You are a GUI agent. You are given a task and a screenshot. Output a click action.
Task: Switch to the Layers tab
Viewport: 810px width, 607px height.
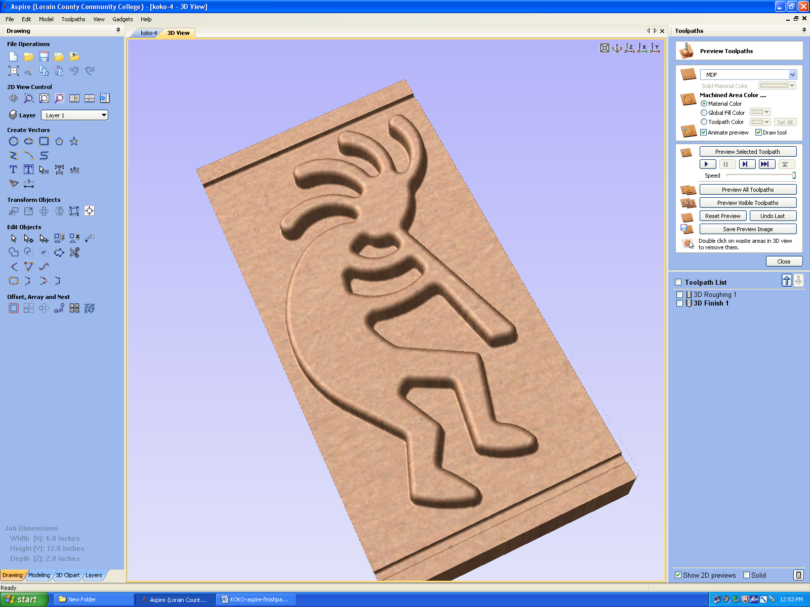[x=94, y=575]
